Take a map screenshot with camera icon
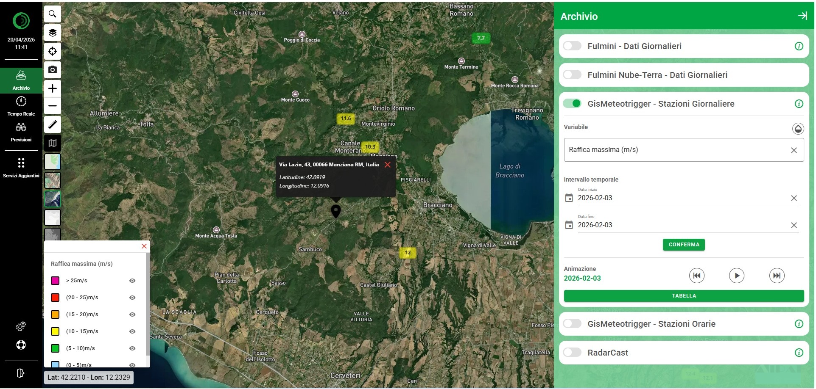Image resolution: width=816 pixels, height=389 pixels. 53,70
